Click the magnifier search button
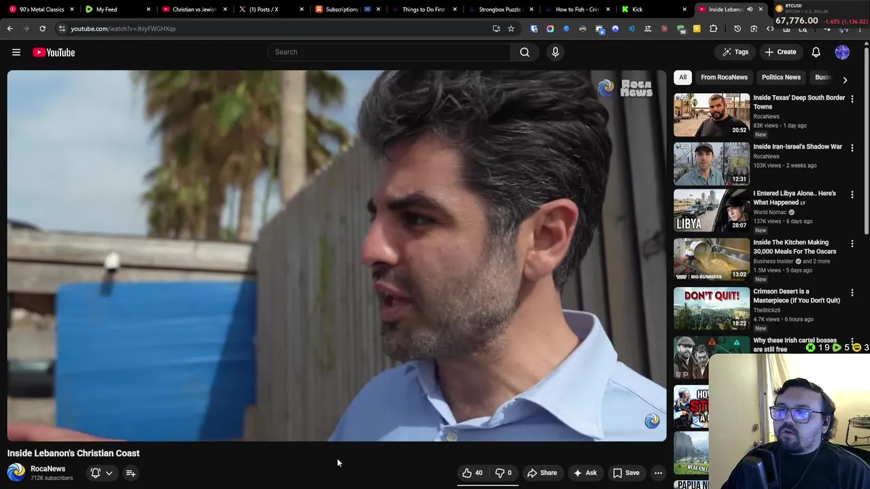This screenshot has height=489, width=870. pyautogui.click(x=525, y=52)
